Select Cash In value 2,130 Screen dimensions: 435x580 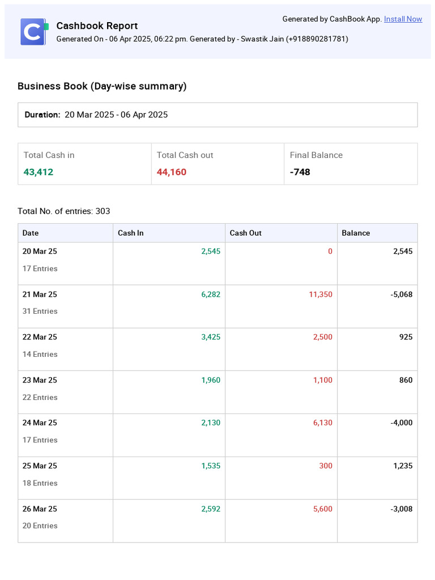(x=211, y=423)
